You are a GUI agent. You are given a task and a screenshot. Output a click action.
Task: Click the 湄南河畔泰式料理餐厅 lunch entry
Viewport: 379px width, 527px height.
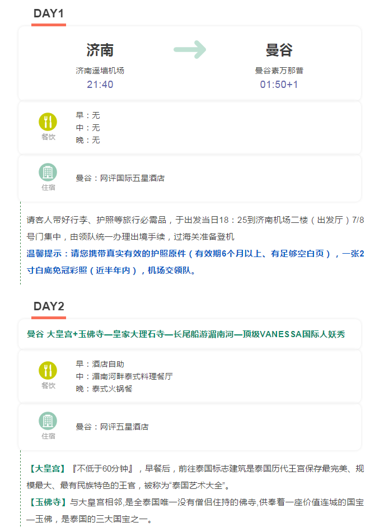124,376
